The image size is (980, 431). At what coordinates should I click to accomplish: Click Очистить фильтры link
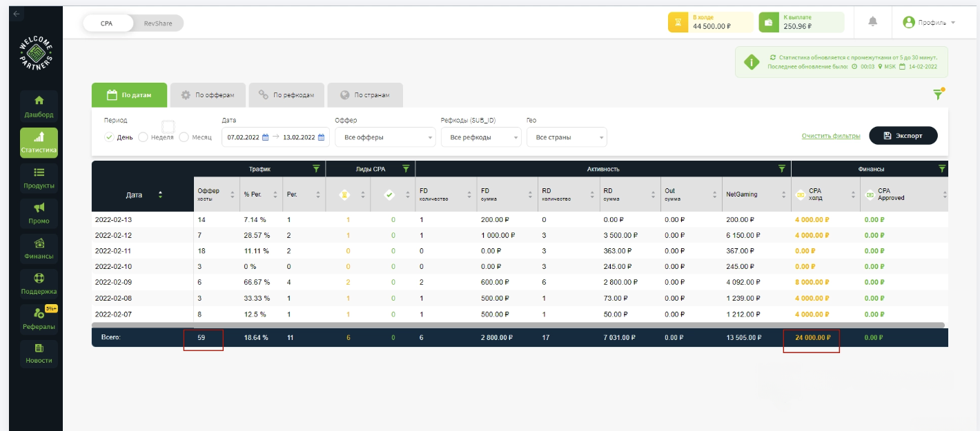[x=831, y=136]
